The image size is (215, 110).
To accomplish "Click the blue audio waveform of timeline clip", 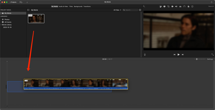I will click(76, 88).
